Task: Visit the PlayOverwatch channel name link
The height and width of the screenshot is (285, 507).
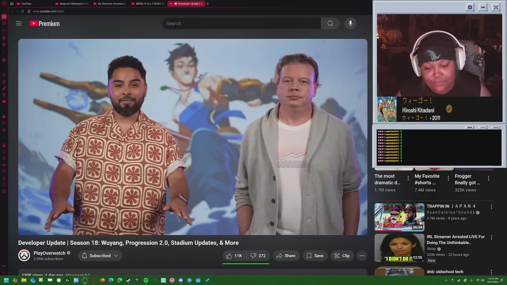Action: coord(50,253)
